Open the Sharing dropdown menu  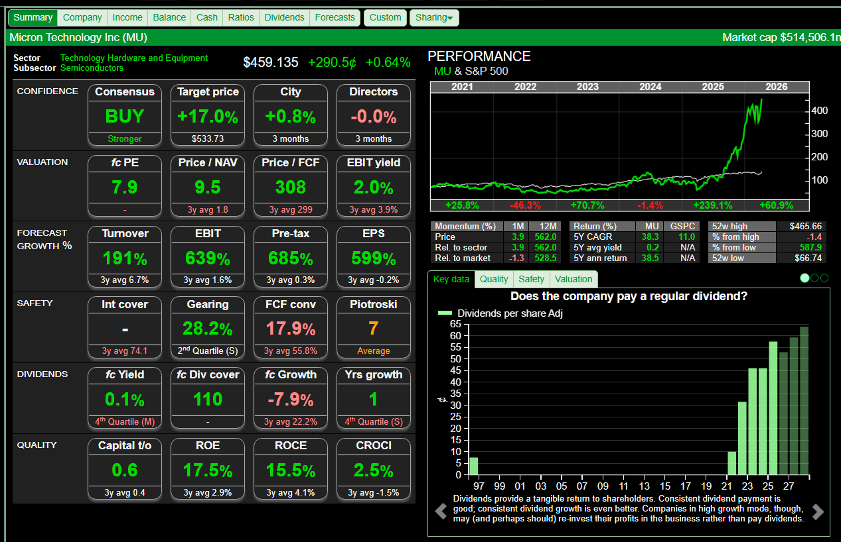click(434, 18)
